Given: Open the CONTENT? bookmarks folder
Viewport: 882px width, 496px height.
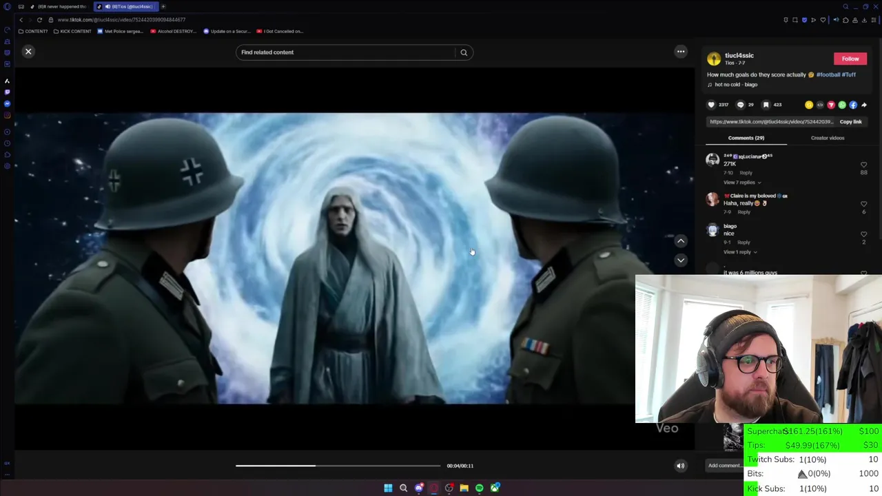Looking at the screenshot, I should coord(33,31).
